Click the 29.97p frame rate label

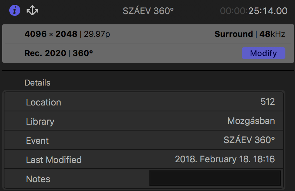point(97,34)
